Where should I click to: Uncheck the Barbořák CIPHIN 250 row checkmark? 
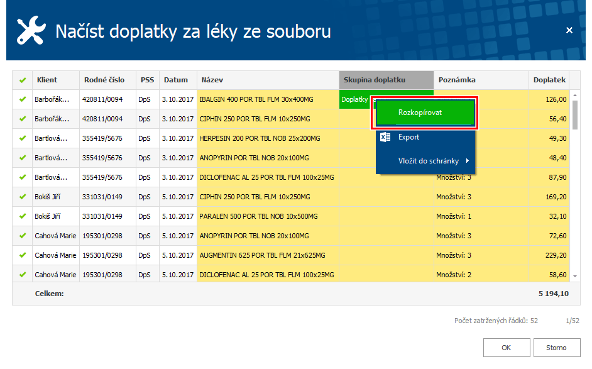[23, 119]
